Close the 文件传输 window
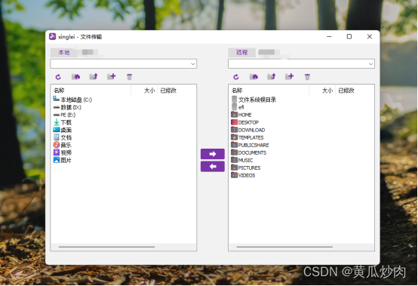This screenshot has height=286, width=418. (370, 37)
